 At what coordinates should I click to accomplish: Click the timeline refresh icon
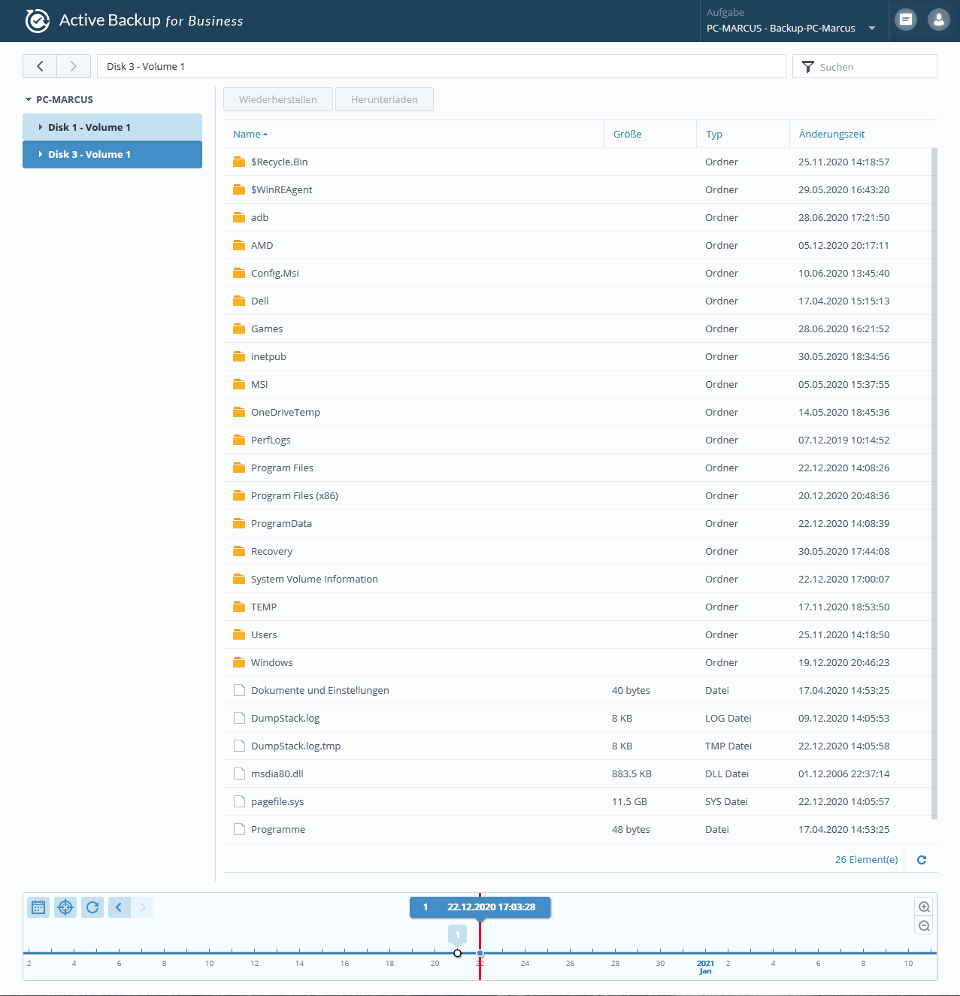tap(92, 907)
